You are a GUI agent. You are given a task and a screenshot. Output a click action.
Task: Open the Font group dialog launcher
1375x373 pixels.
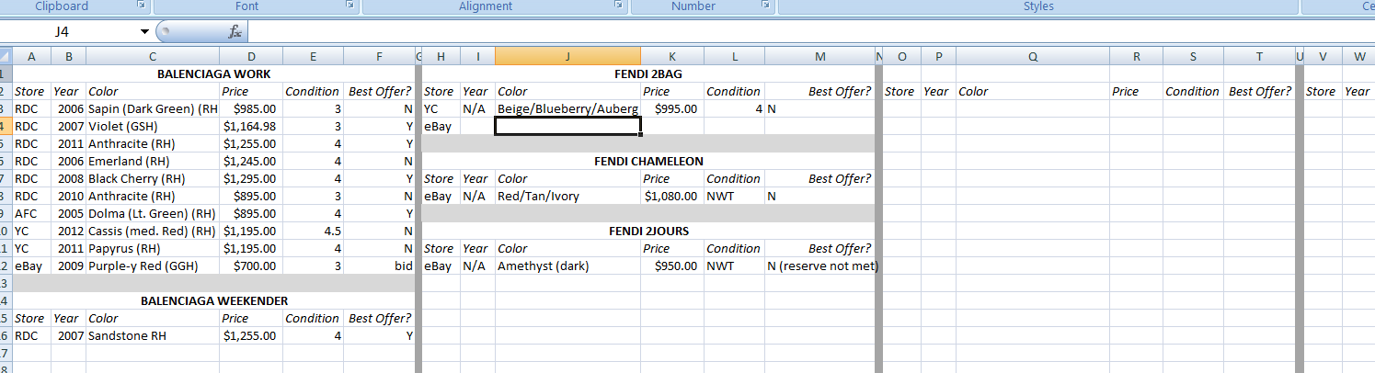coord(349,6)
